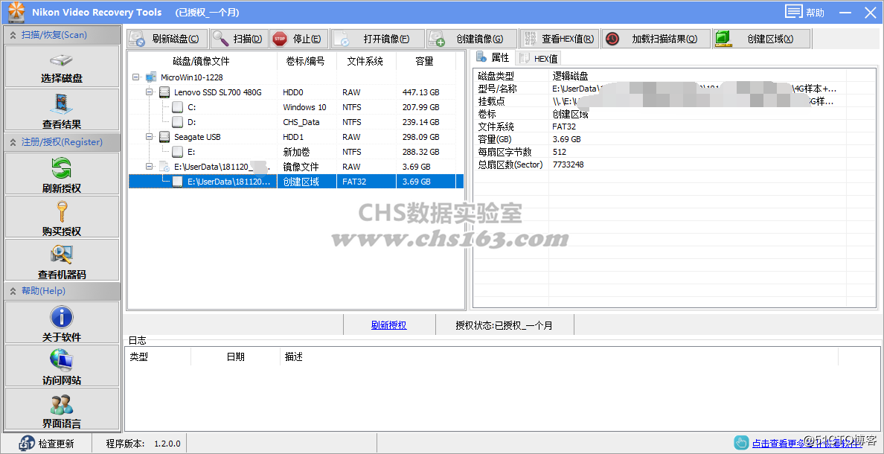
Task: Load scan results with 加载扫描结果(Q)
Action: pyautogui.click(x=656, y=39)
